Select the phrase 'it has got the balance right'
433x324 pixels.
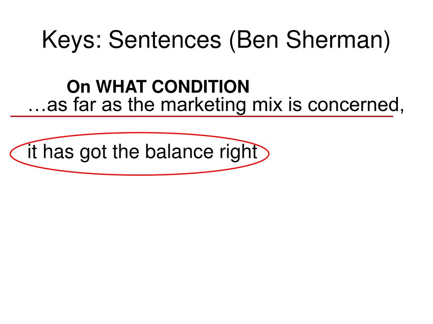click(143, 152)
